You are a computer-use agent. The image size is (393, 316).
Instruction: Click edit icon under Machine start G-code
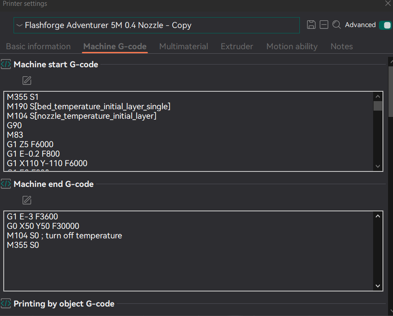coord(27,81)
